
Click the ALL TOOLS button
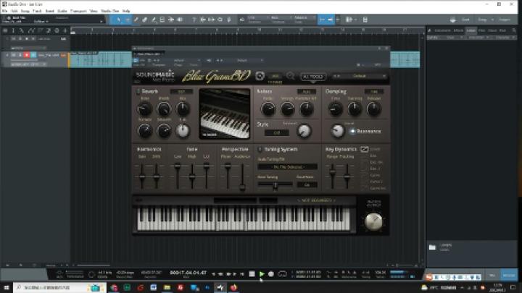pyautogui.click(x=313, y=77)
